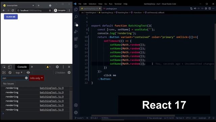This screenshot has height=122, width=216.
Task: Click the Open Changes icon in the editor toolbar
Action: (191, 8)
